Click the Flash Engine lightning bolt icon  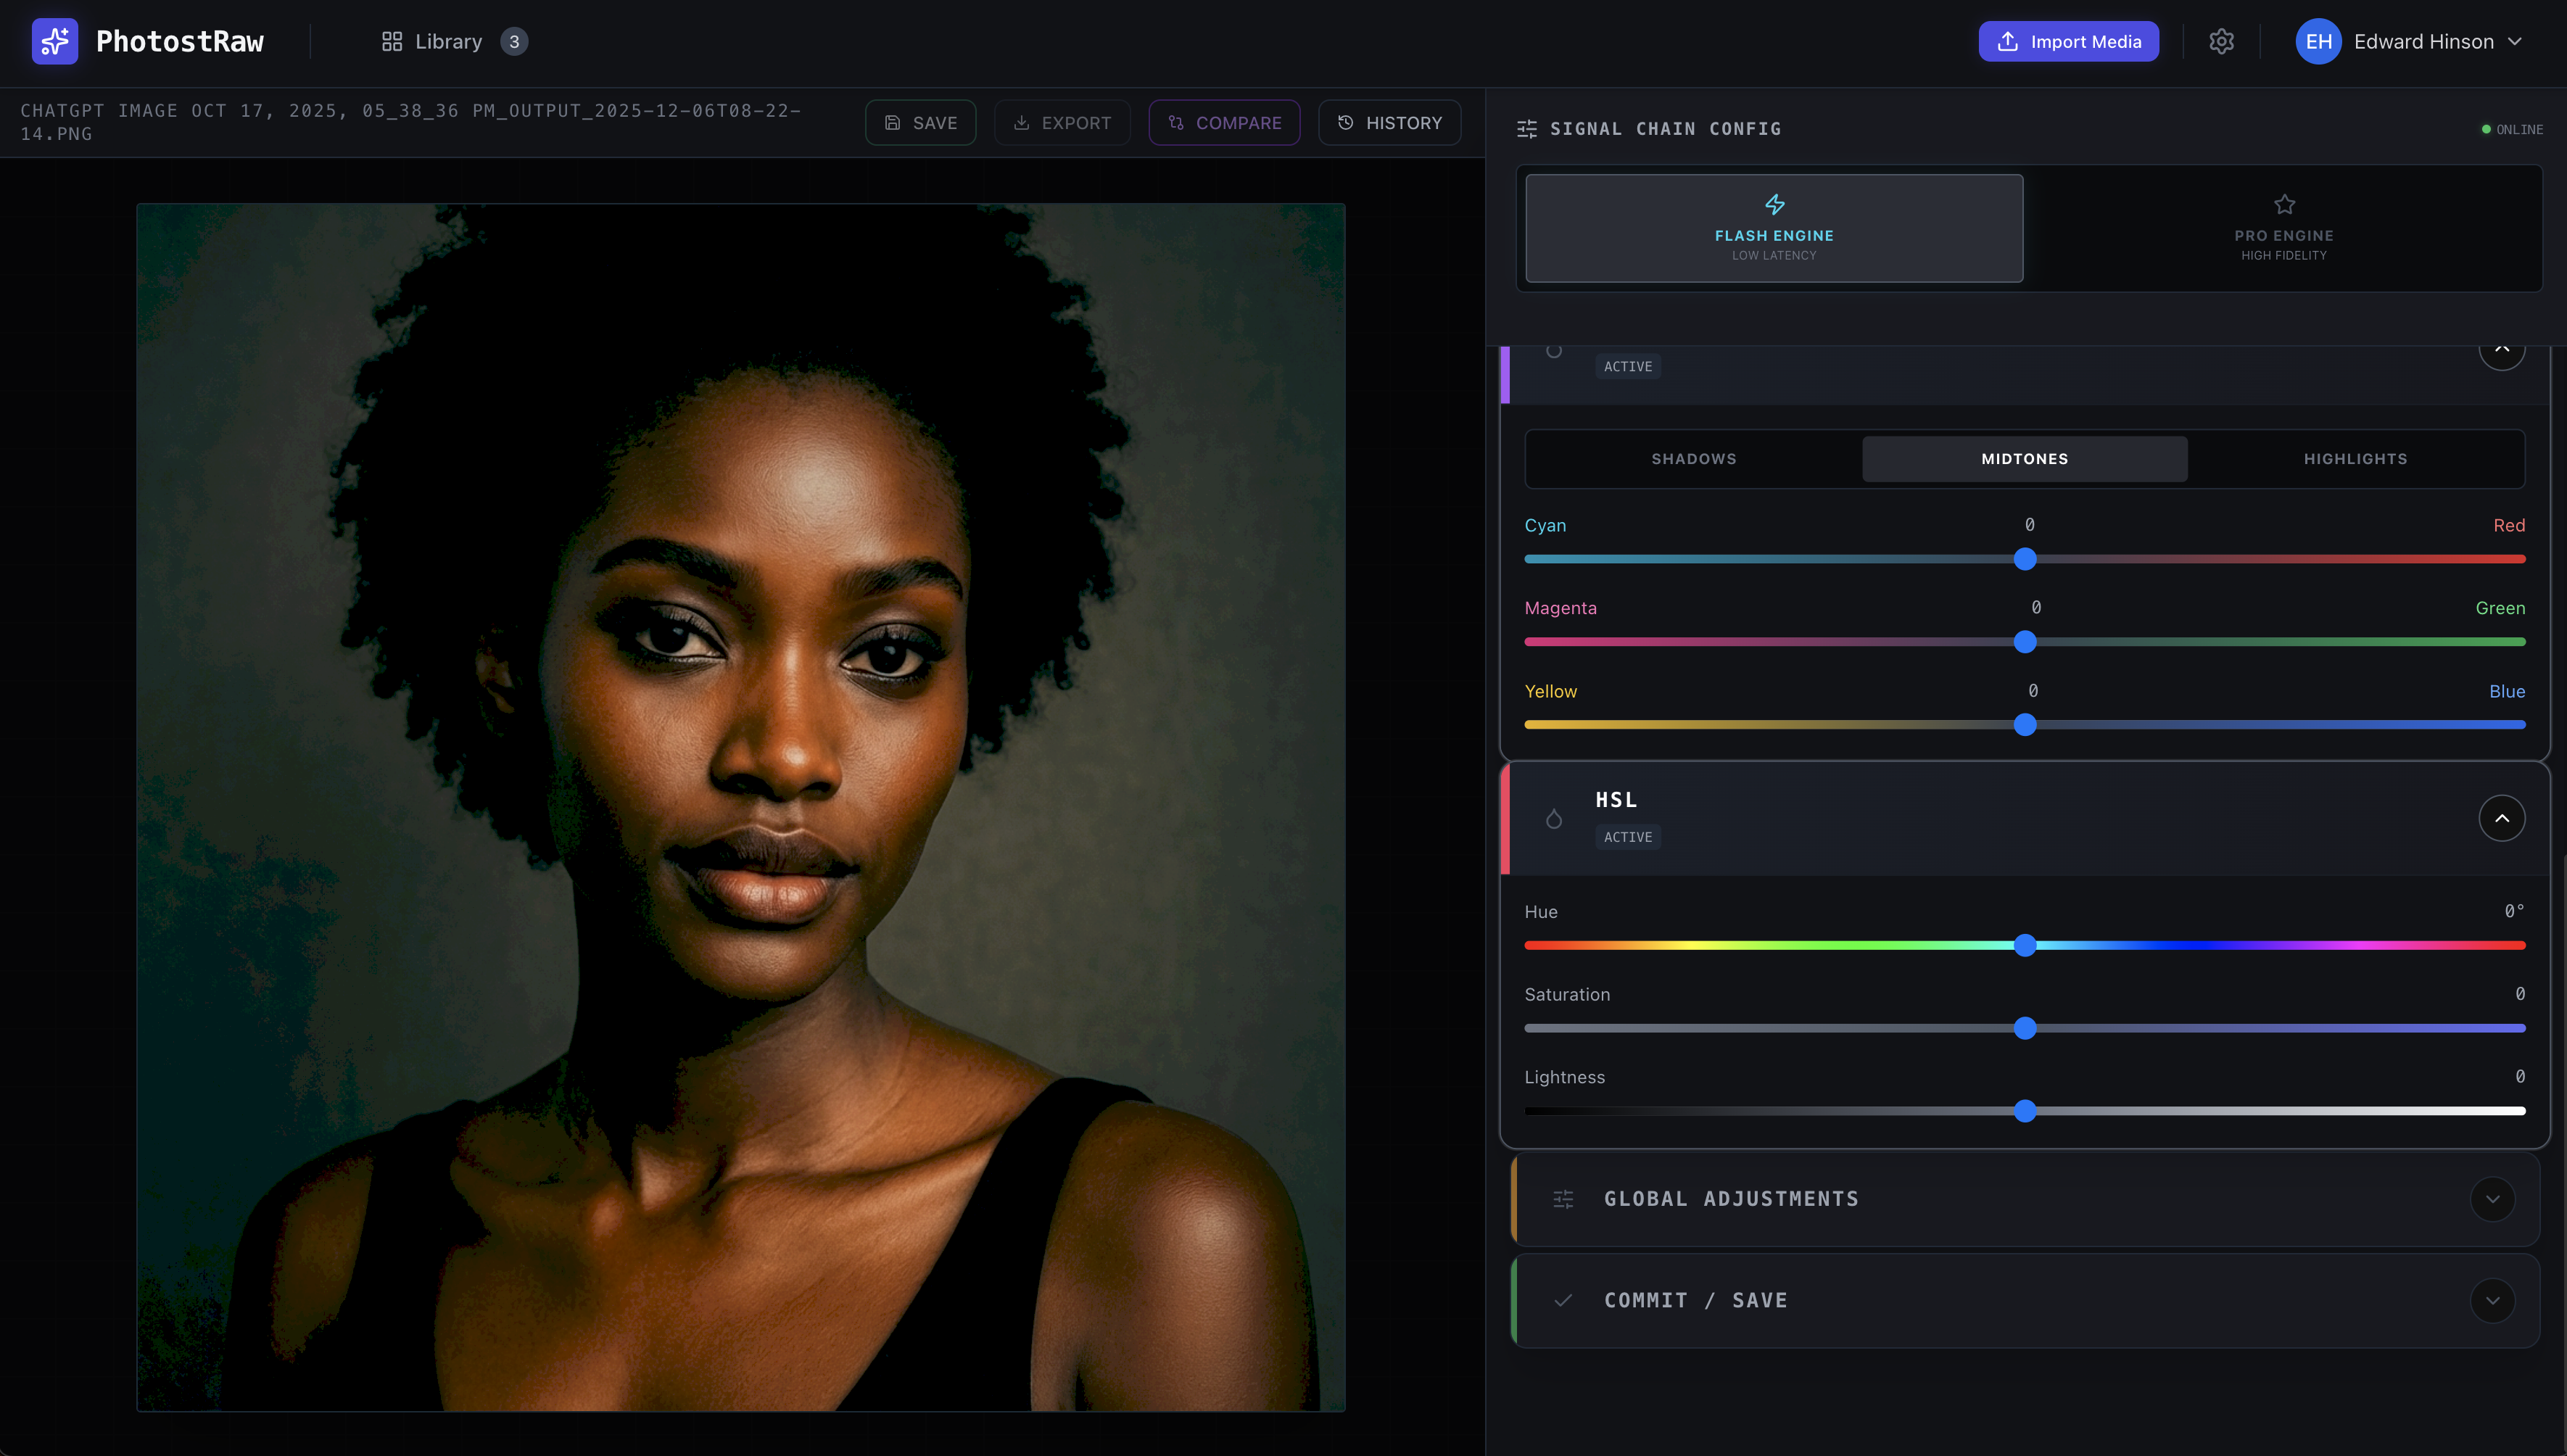click(x=1774, y=204)
